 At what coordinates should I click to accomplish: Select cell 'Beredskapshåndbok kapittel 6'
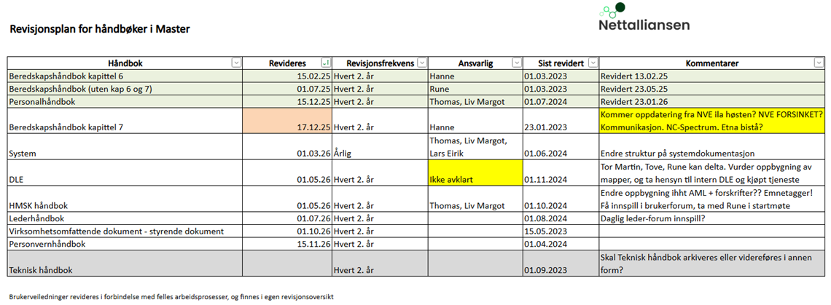(x=125, y=76)
